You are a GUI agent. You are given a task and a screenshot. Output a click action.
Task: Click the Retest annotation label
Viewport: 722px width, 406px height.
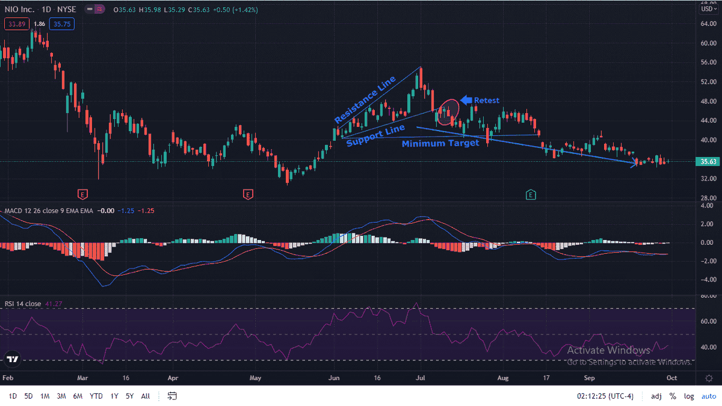(487, 100)
